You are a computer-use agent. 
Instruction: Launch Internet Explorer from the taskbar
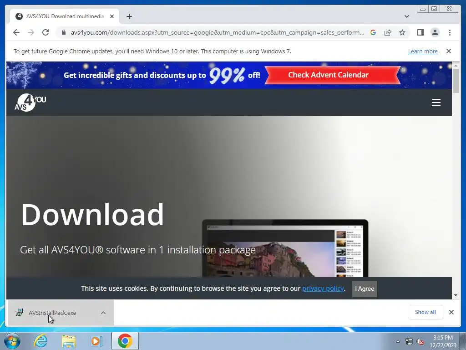tap(41, 341)
